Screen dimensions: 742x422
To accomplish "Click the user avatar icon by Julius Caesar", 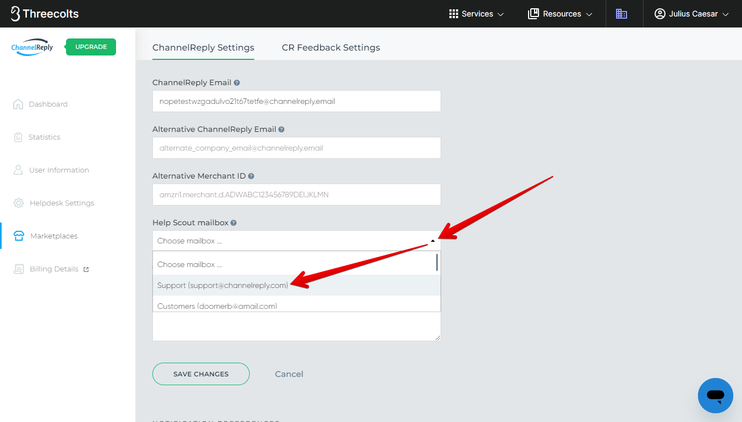I will click(x=660, y=14).
